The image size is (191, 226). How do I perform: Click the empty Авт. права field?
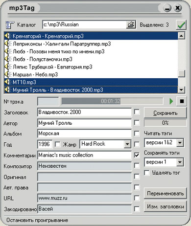[84, 187]
